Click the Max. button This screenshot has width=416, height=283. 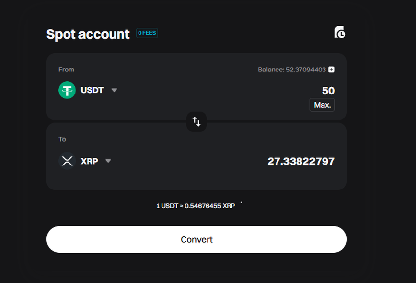click(x=322, y=105)
